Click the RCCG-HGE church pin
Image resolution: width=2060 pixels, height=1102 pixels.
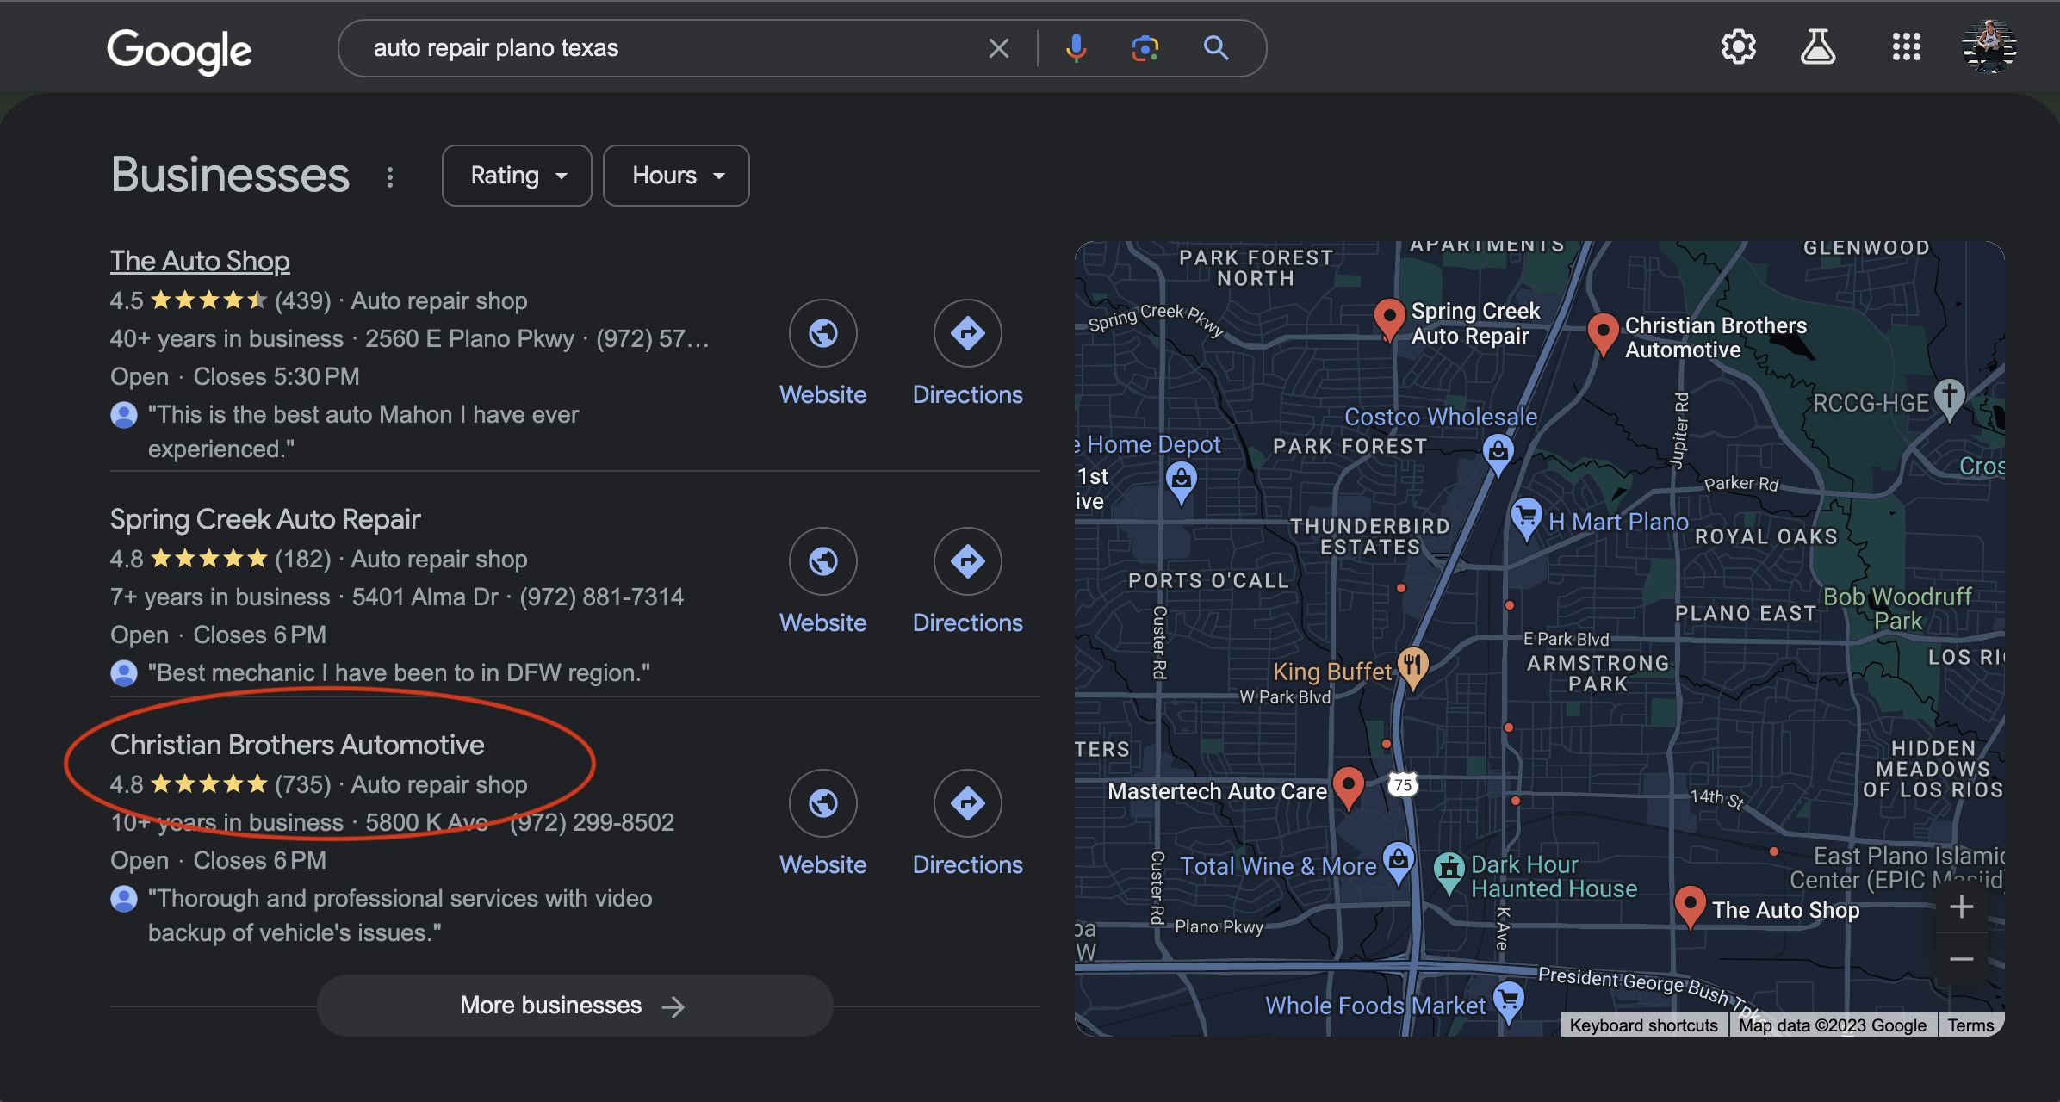[1950, 399]
